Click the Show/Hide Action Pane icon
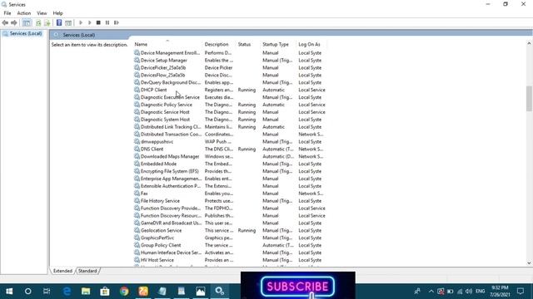 [68, 22]
